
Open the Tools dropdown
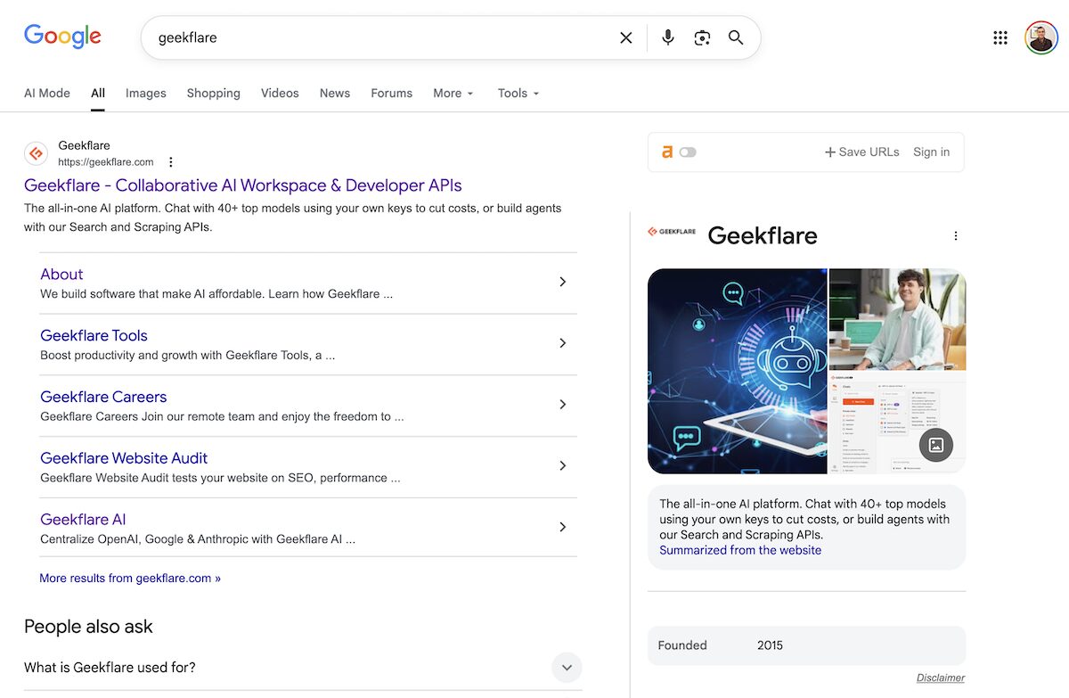[518, 94]
